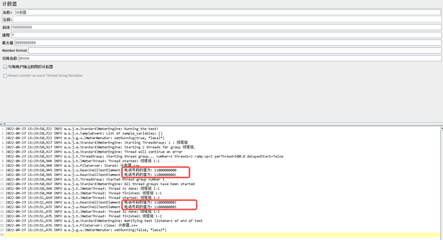Click the 引用名称 field containing phone

coord(229,58)
